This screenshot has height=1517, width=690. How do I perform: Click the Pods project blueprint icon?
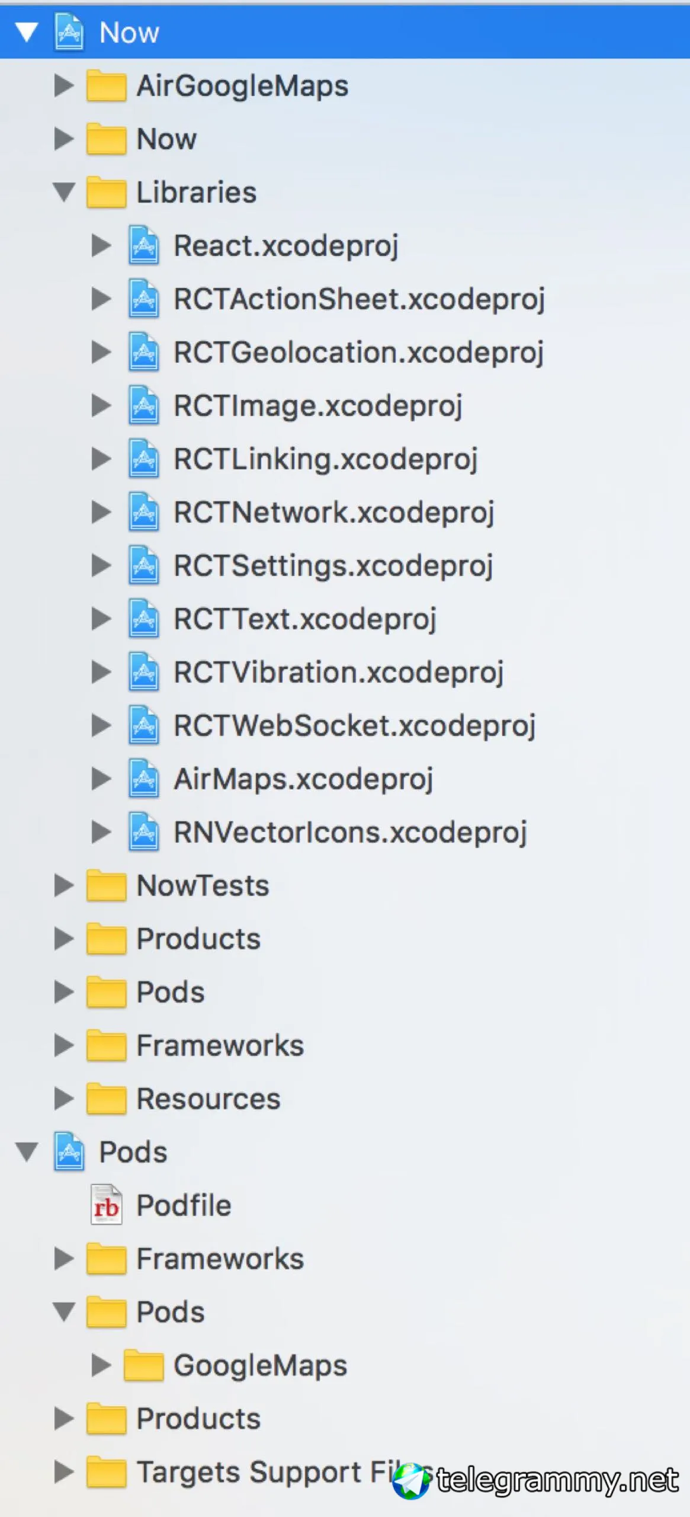click(69, 1152)
